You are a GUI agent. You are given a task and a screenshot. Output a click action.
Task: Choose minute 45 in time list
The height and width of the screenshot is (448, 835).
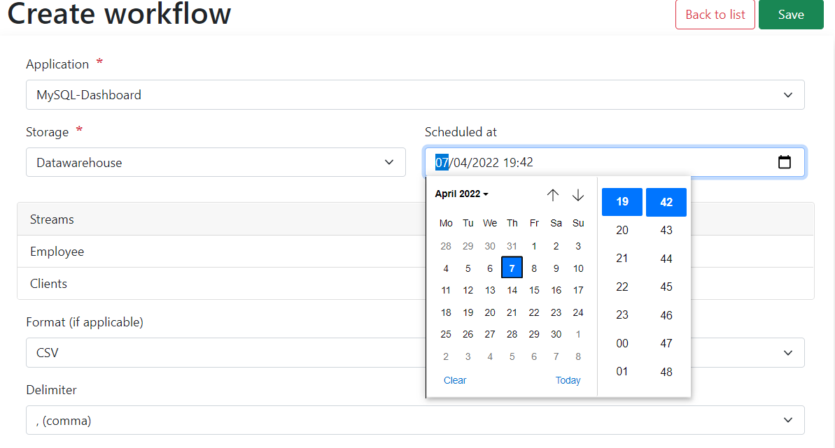click(x=666, y=287)
